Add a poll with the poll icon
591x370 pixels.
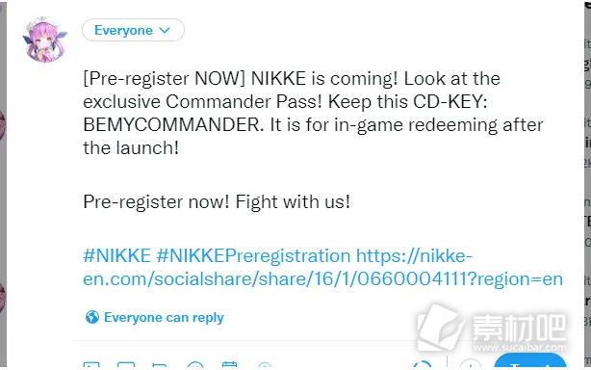point(159,365)
